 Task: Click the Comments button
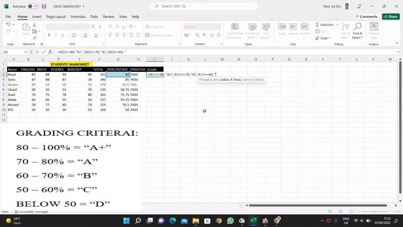tap(366, 16)
